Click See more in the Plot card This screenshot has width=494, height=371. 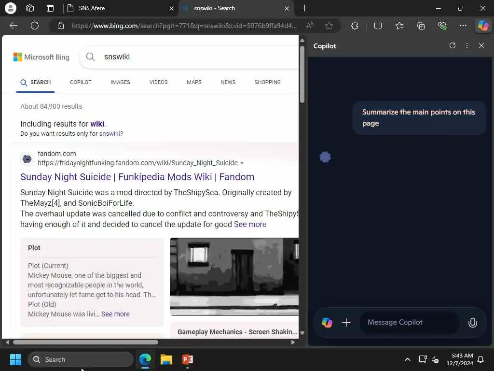(115, 314)
